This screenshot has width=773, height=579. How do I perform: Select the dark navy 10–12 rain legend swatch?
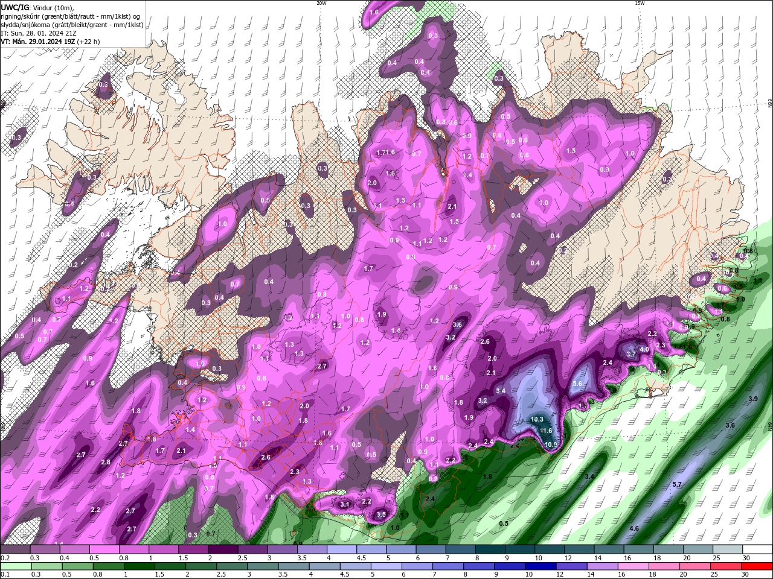coord(540,566)
